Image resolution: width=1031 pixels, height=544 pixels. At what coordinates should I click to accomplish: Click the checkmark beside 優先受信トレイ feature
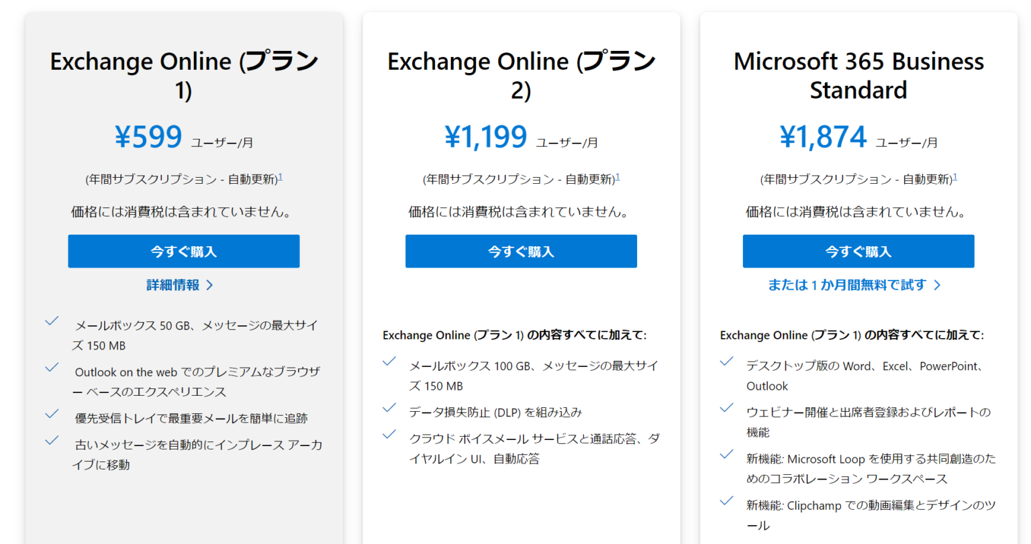pyautogui.click(x=52, y=414)
